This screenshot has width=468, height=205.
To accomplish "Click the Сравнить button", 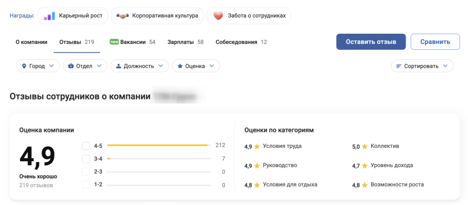I will click(435, 41).
